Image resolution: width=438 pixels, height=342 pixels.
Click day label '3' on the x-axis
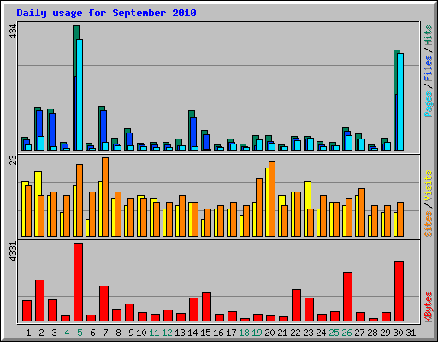click(54, 333)
